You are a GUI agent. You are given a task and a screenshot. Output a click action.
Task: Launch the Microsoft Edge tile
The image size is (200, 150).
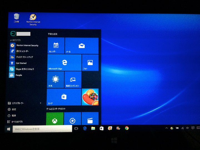pyautogui.click(x=64, y=62)
